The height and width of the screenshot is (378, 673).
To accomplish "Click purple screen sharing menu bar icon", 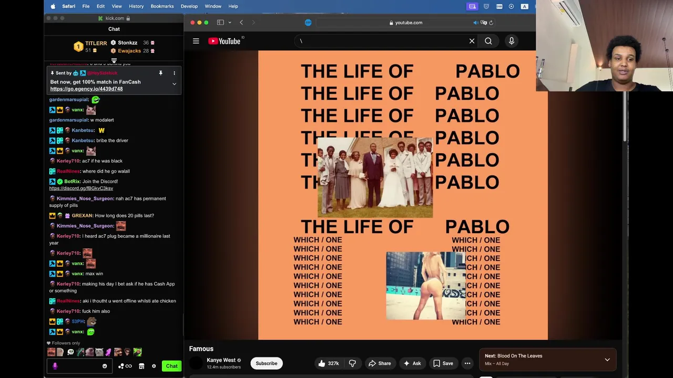I will 472,6.
